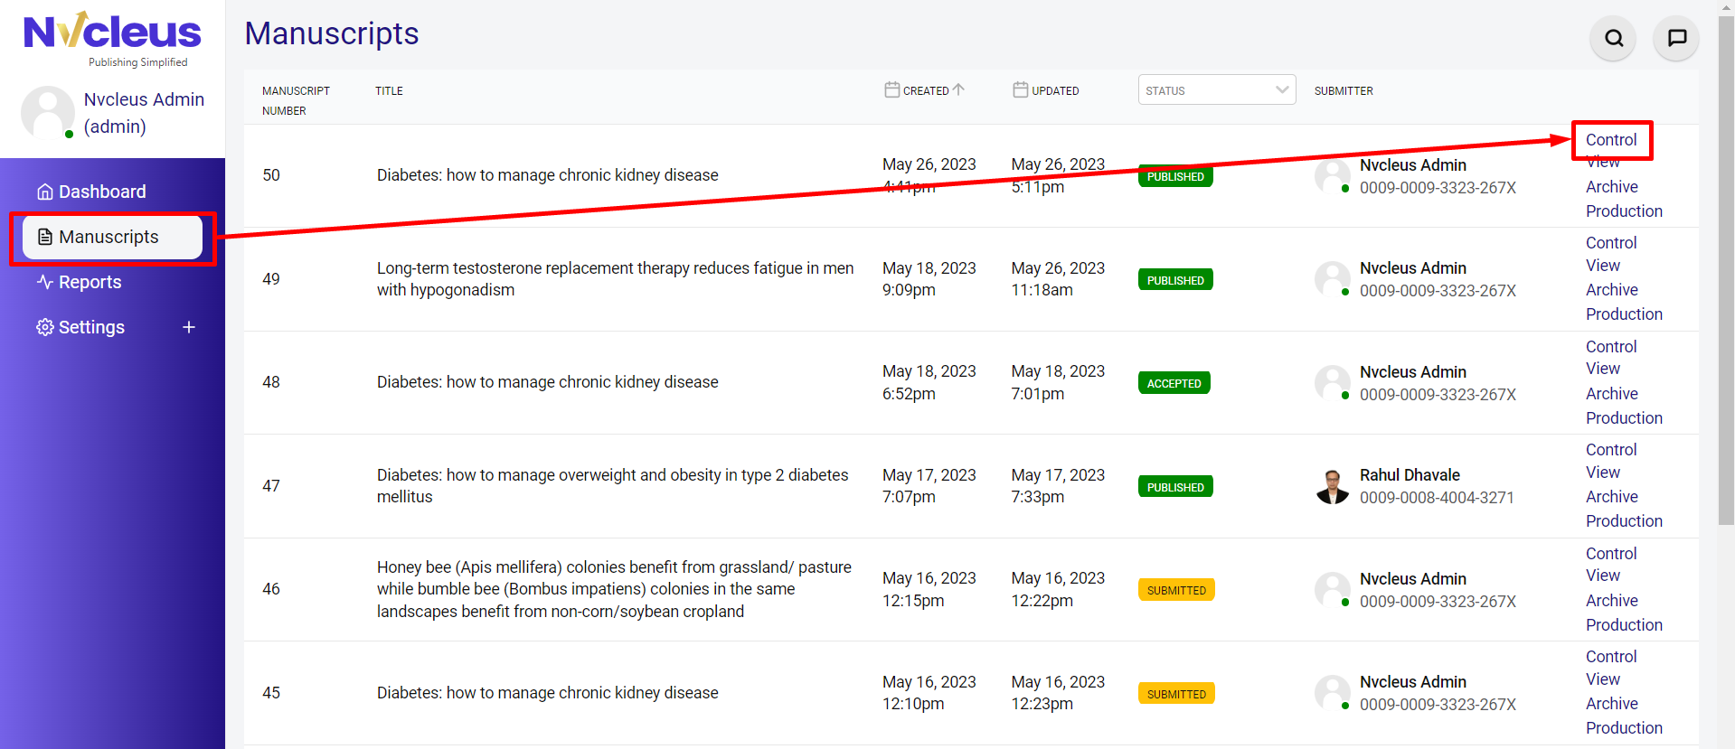Viewport: 1735px width, 749px height.
Task: Open the Status filter dropdown
Action: 1216,90
